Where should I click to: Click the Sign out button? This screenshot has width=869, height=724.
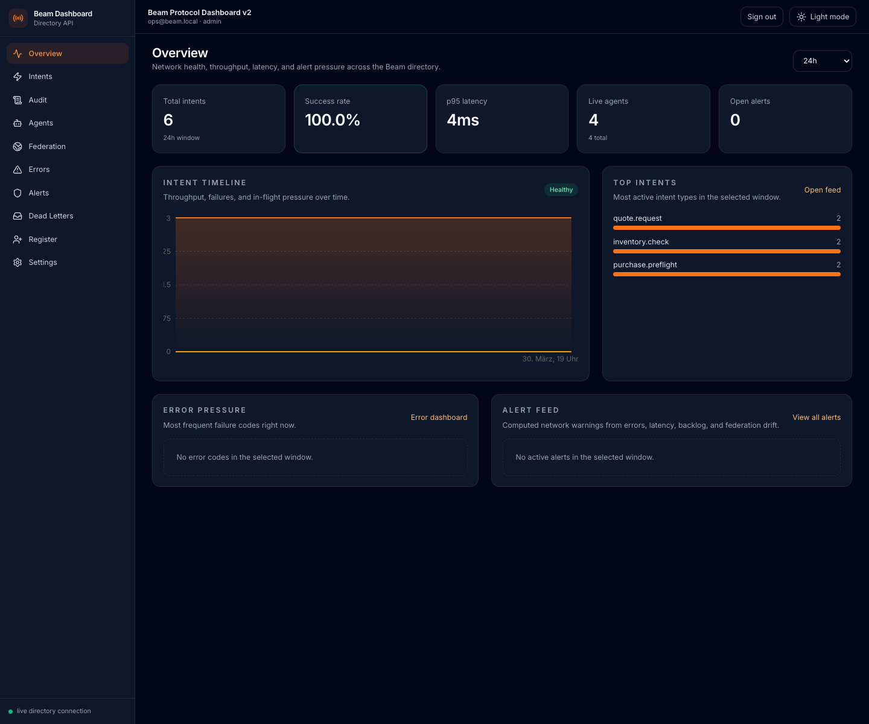point(761,16)
